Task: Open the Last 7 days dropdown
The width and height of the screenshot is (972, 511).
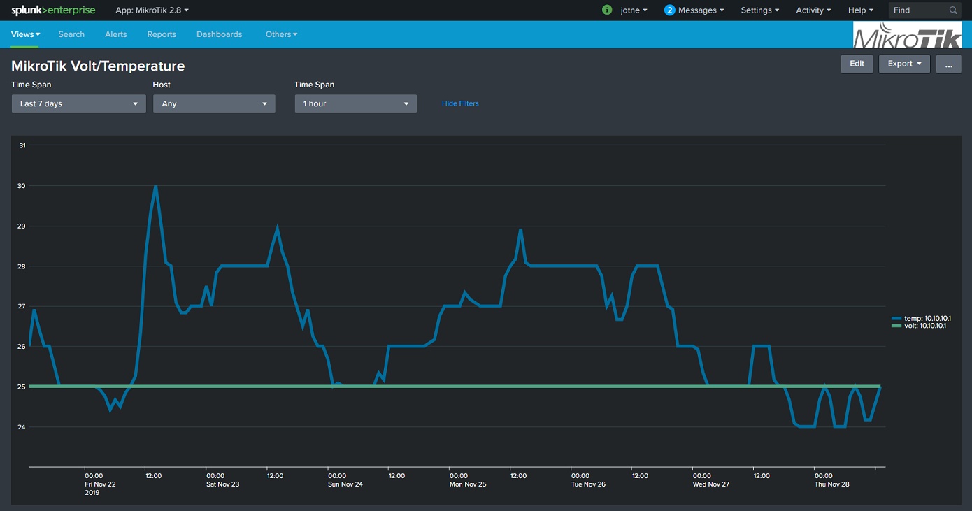Action: [x=78, y=103]
